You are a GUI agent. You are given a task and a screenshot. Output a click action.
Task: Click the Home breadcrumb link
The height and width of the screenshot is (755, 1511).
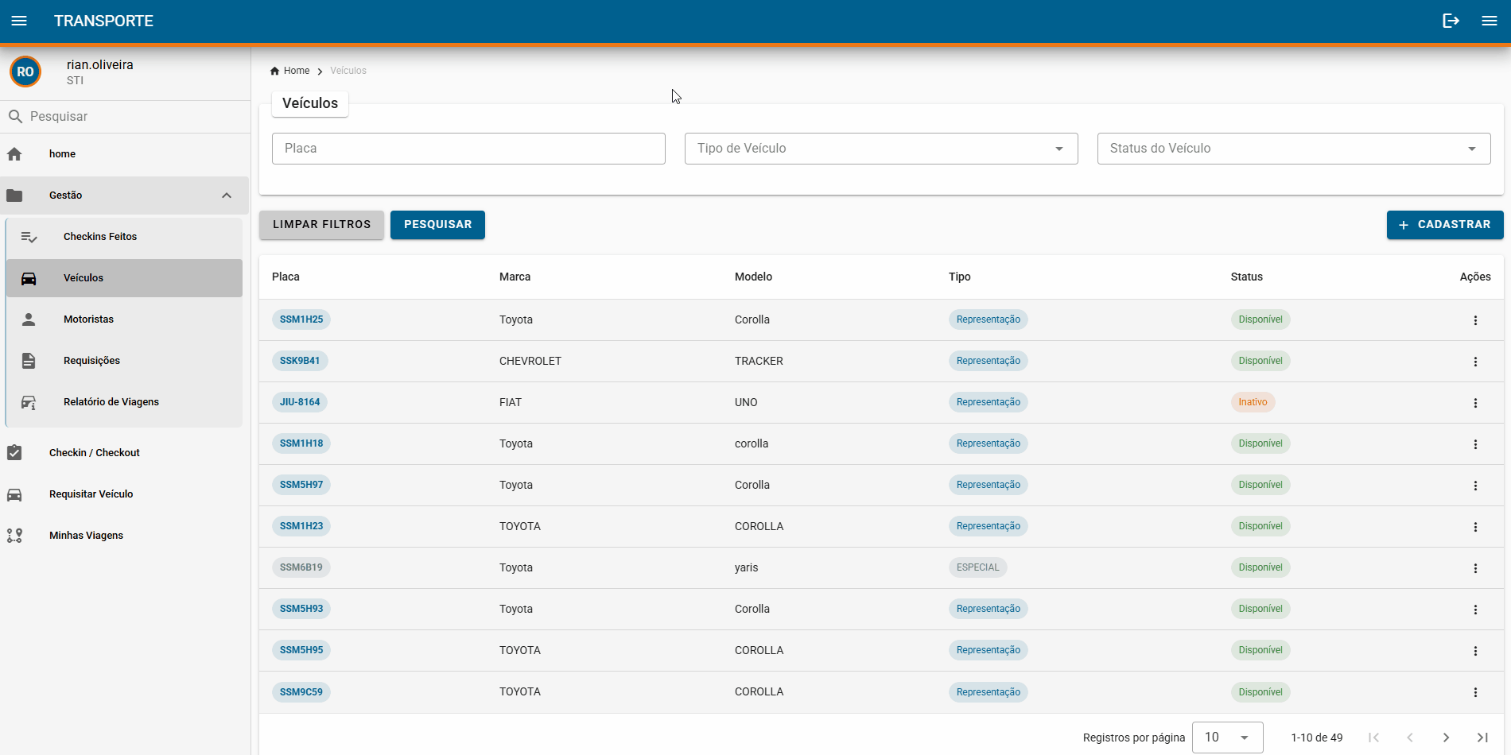297,71
